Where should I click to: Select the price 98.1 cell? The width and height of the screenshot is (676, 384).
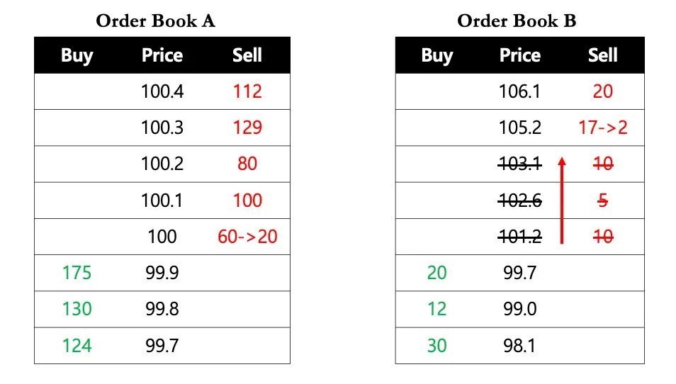click(520, 345)
